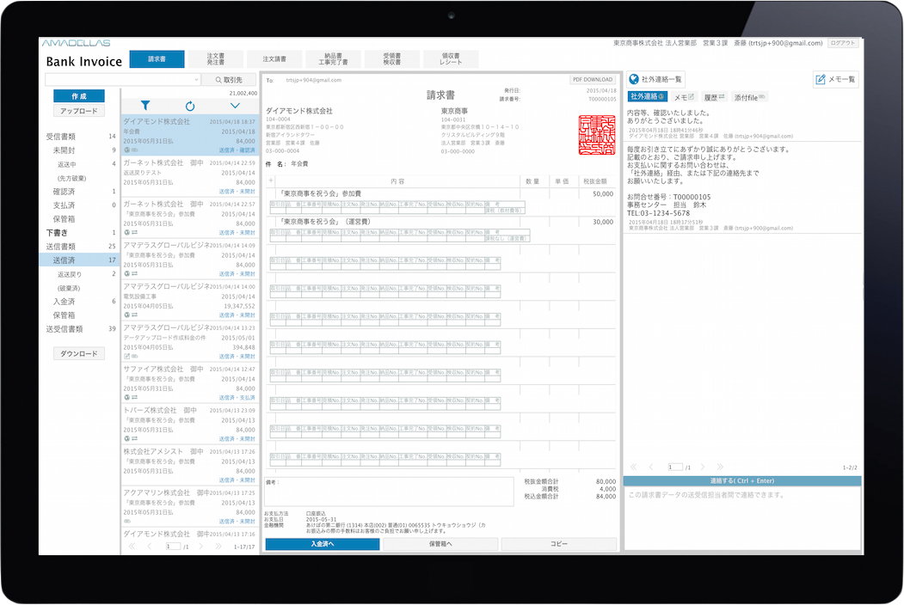Screen dimensions: 904x611
Task: Go to previous page of invoice list
Action: click(150, 547)
